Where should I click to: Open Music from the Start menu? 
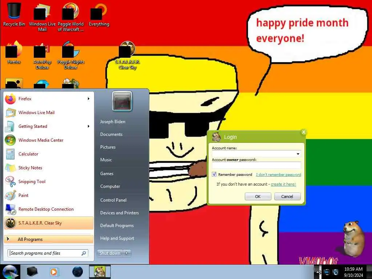[106, 160]
